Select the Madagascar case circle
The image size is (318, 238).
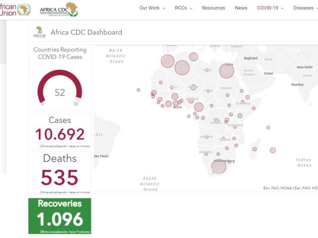[254, 149]
